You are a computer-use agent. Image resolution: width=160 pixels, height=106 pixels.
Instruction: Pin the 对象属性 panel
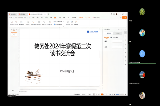point(119,29)
